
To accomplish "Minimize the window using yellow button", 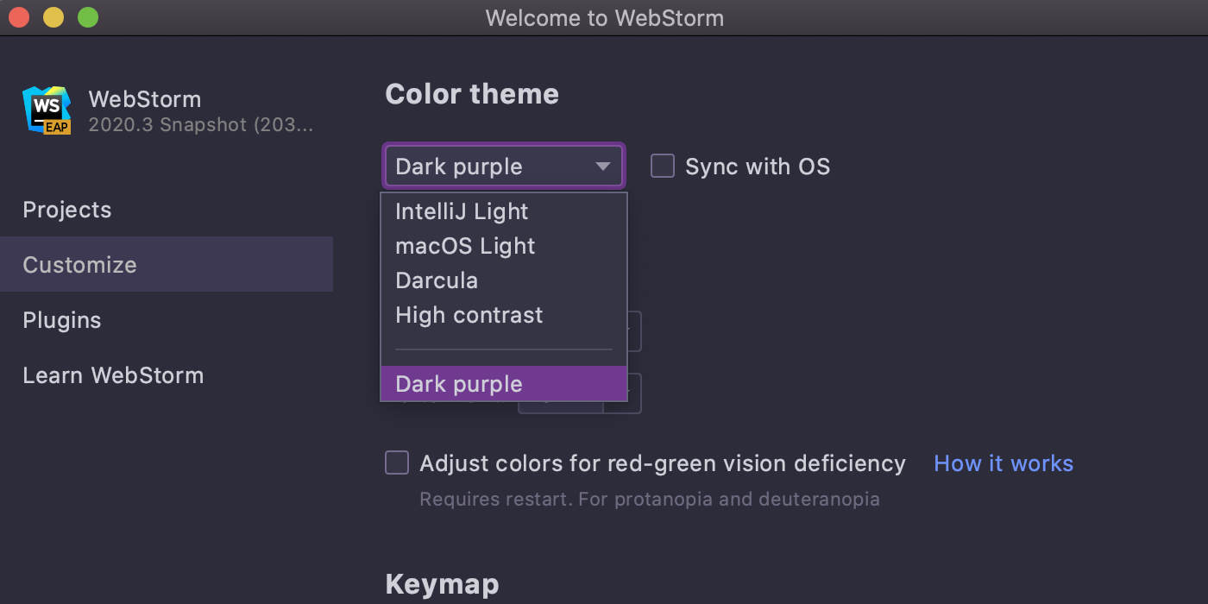I will click(53, 17).
